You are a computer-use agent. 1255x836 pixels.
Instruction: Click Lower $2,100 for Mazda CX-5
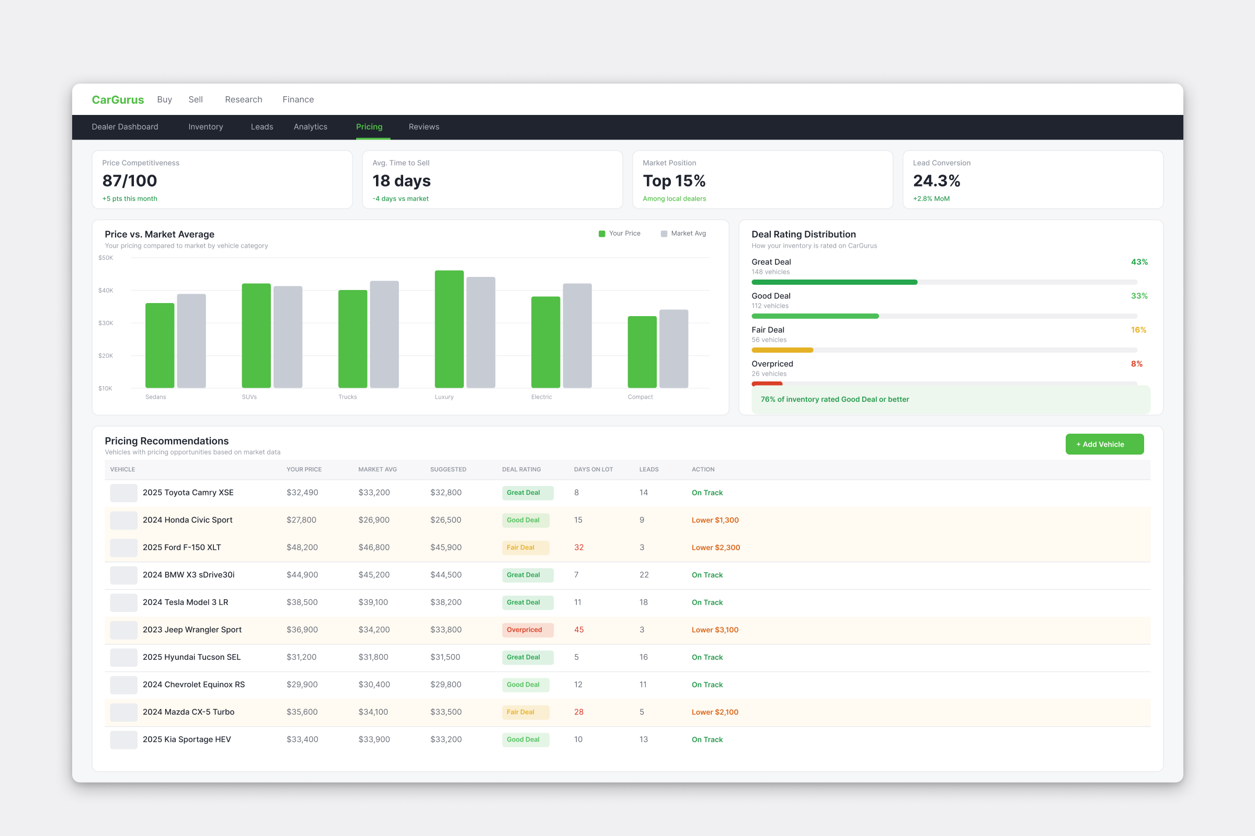click(x=715, y=712)
